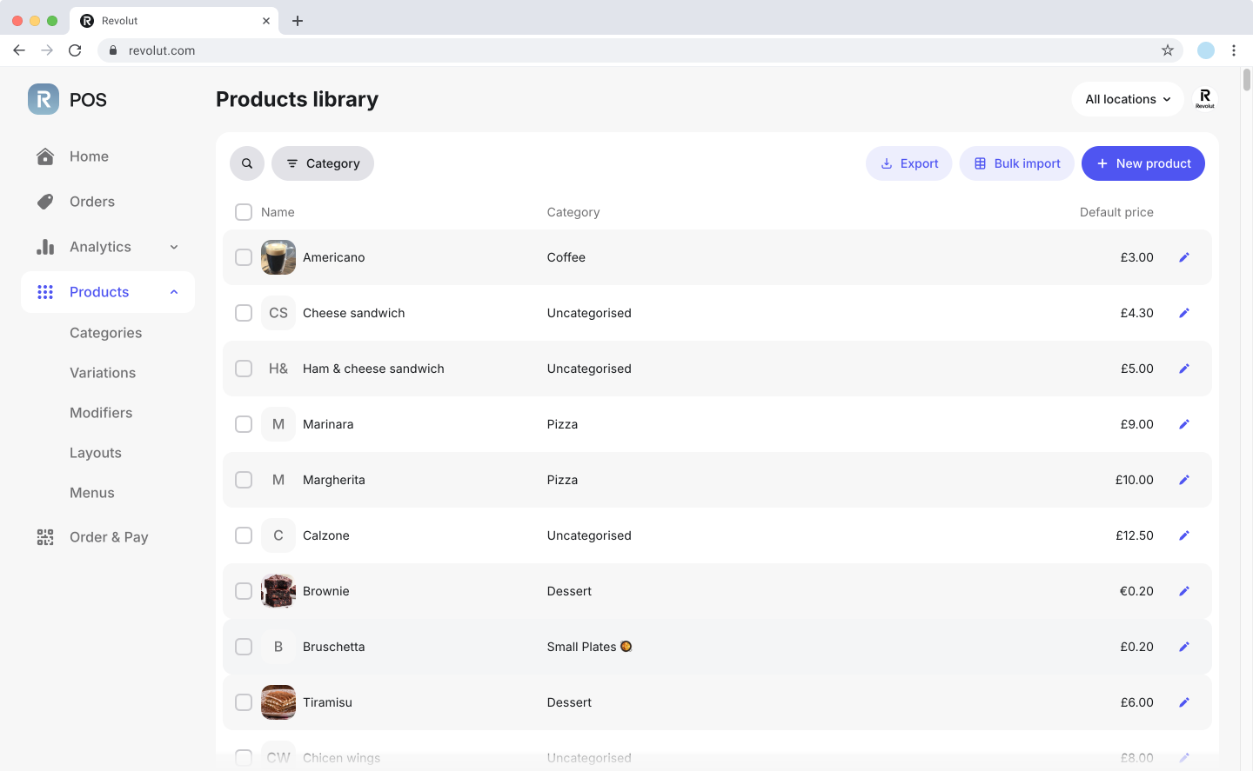Edit the Americano product via pencil icon

click(1183, 257)
